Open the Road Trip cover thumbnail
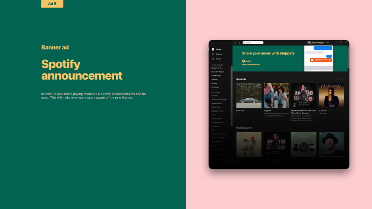This screenshot has width=372, height=209. 248,96
